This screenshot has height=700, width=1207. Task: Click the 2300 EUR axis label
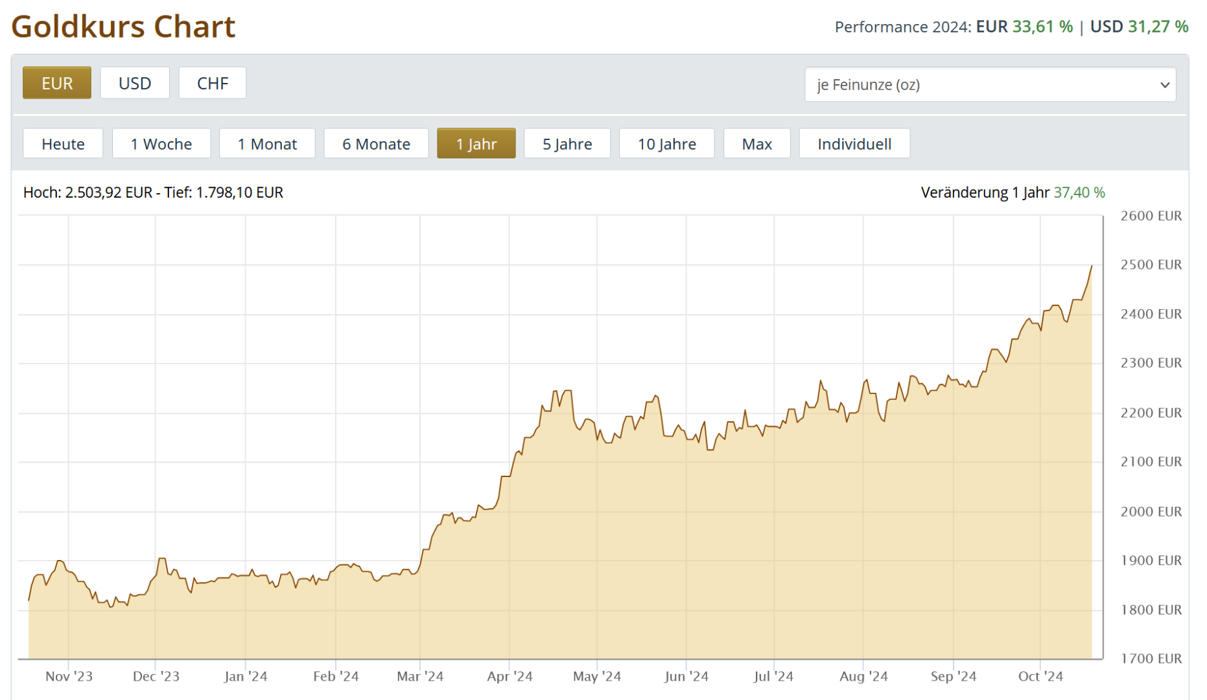click(x=1151, y=362)
